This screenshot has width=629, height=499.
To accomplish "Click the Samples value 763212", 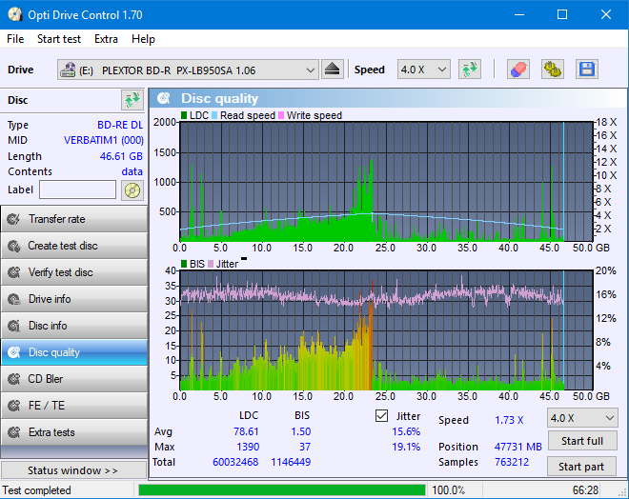I will 512,462.
